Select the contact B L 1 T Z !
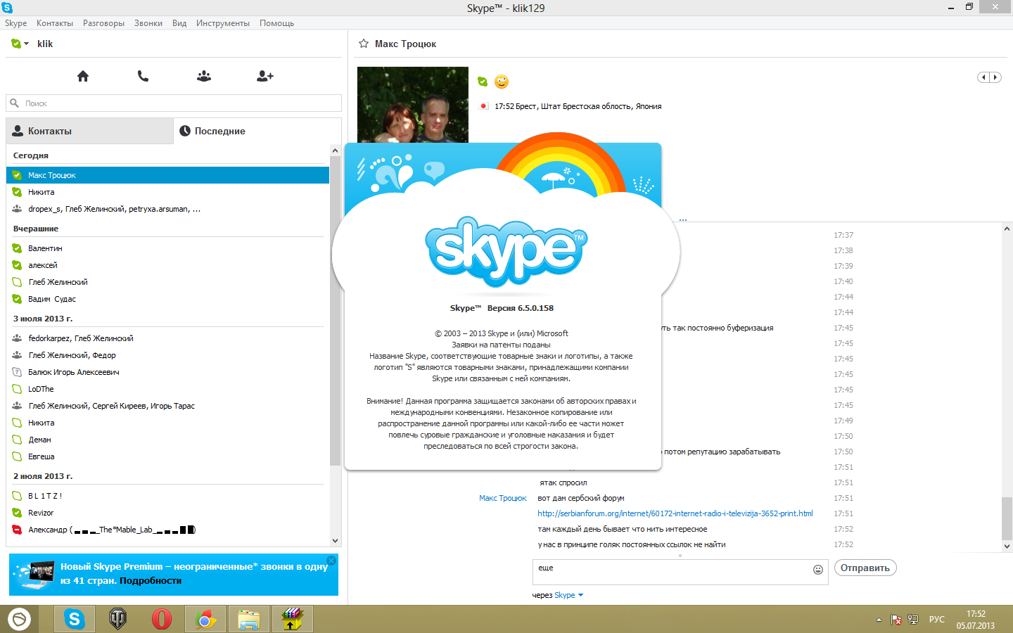Screen dimensions: 1013x633 [x=167, y=496]
